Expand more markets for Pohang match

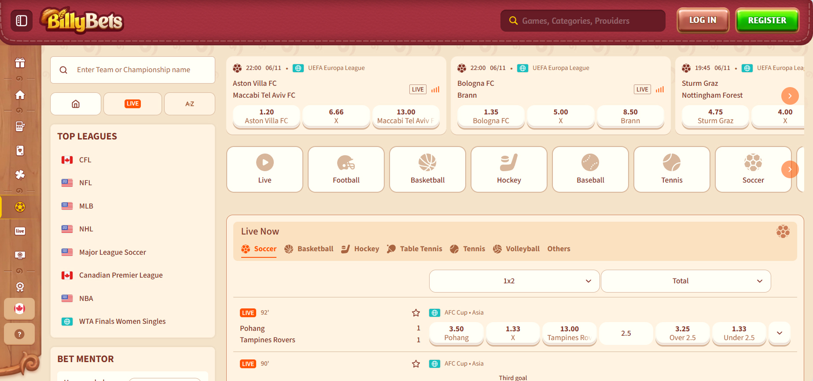coord(779,333)
